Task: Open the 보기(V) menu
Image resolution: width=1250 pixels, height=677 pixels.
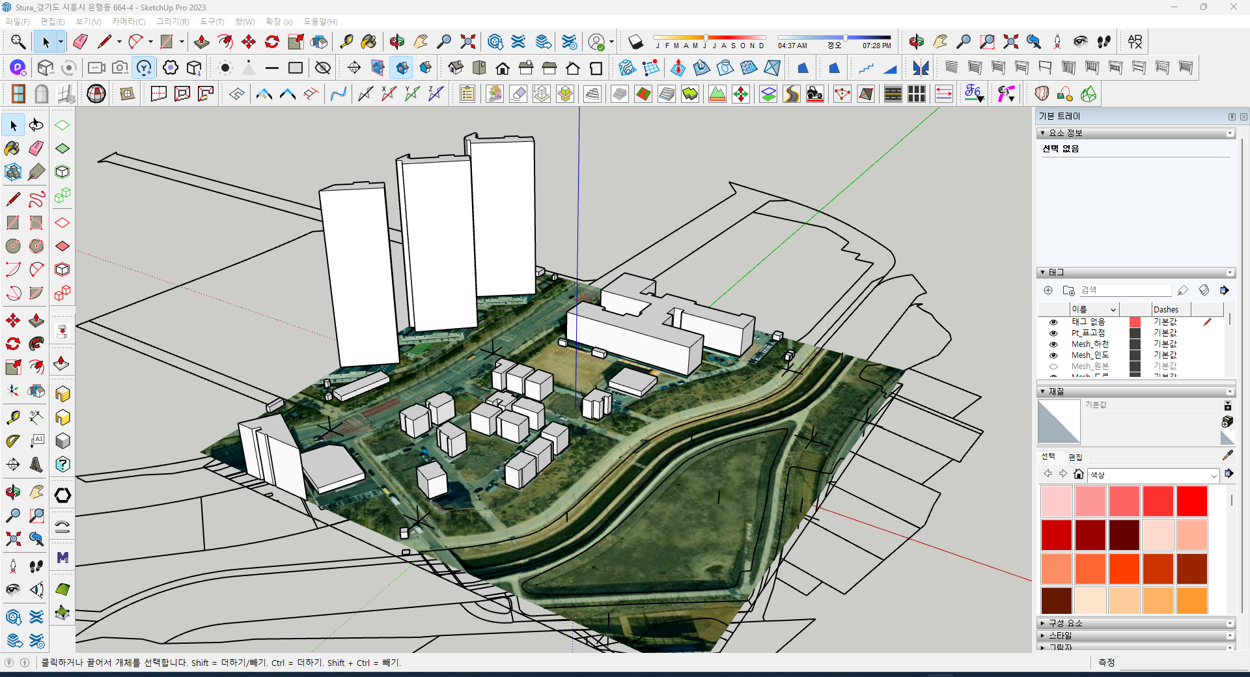Action: pos(89,21)
